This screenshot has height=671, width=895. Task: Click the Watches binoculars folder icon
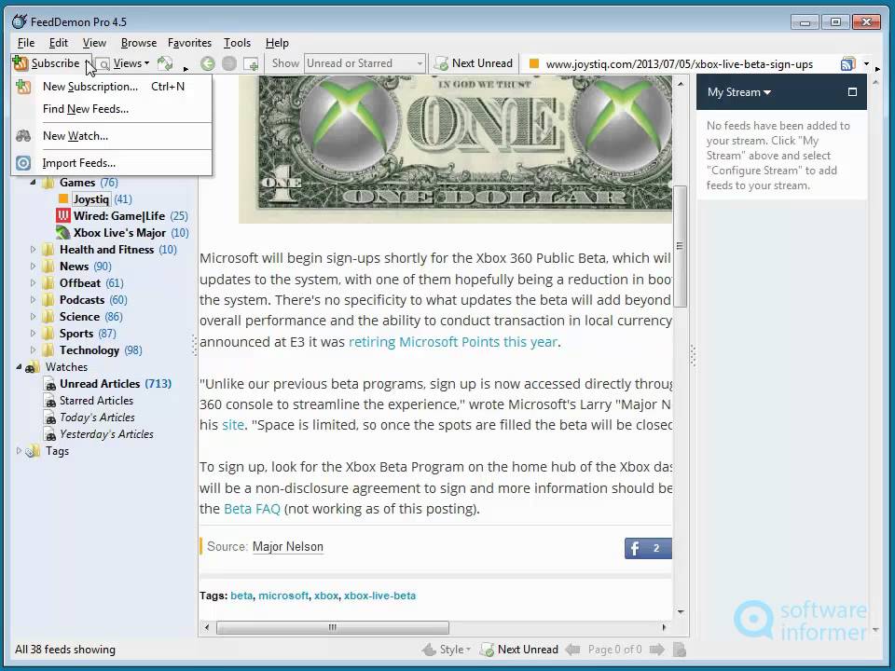tap(34, 367)
